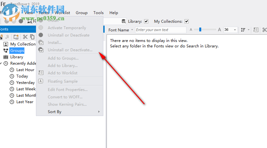Select Last Month tree item
The height and width of the screenshot is (148, 267).
pos(26,95)
